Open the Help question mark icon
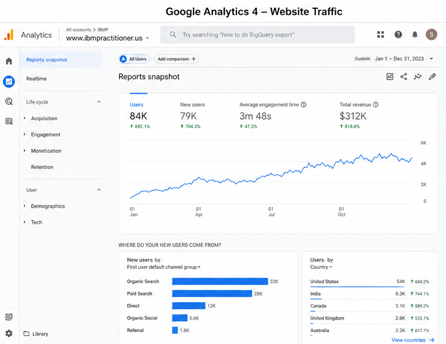This screenshot has height=344, width=446. [x=398, y=35]
